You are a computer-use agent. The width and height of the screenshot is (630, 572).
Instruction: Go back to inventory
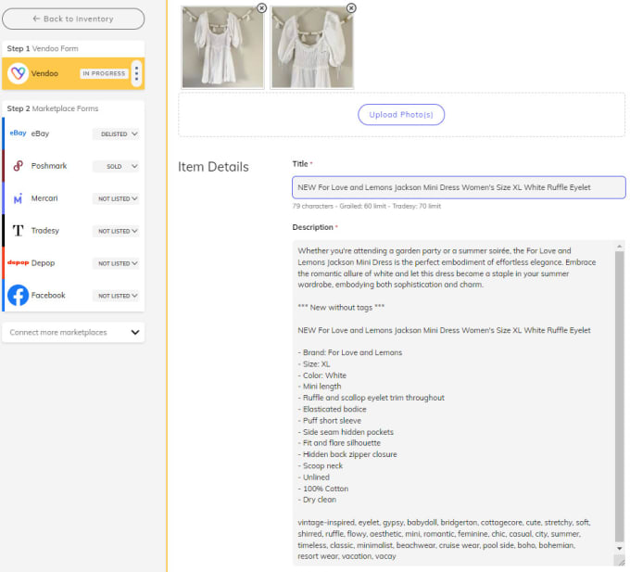point(73,19)
